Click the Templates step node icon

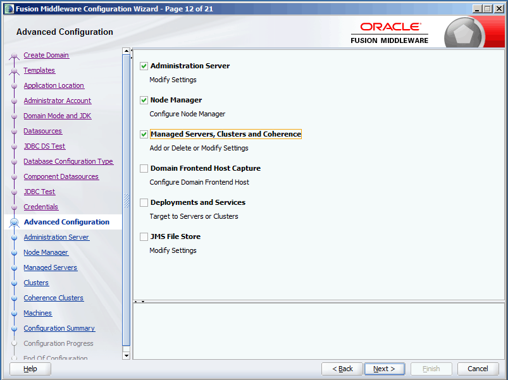(14, 71)
